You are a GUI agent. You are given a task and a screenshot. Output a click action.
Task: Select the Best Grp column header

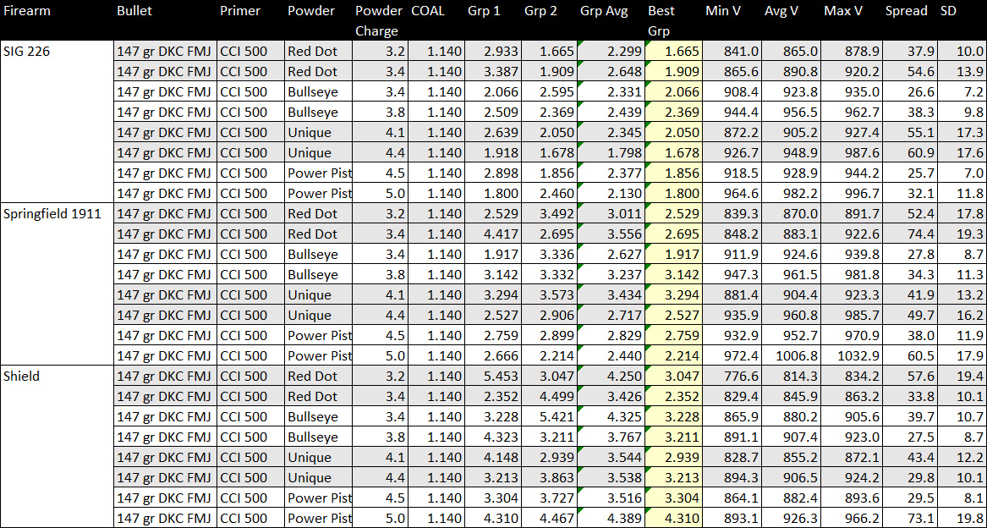point(661,20)
